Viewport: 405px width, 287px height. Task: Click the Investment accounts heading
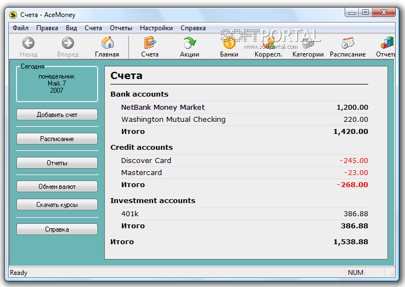click(x=153, y=200)
